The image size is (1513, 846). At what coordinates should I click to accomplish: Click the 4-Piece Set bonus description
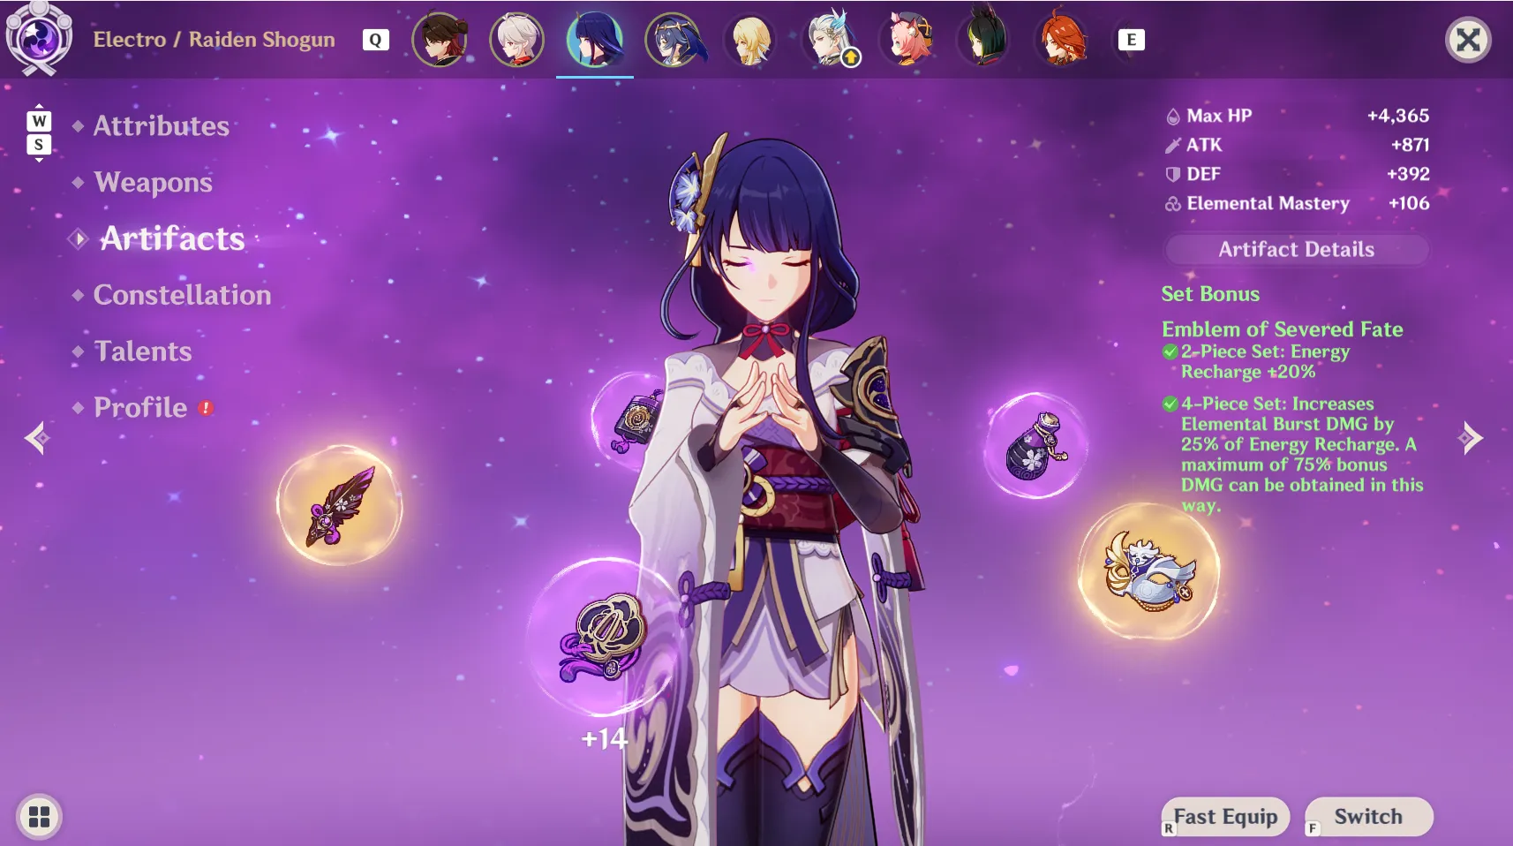(x=1302, y=454)
